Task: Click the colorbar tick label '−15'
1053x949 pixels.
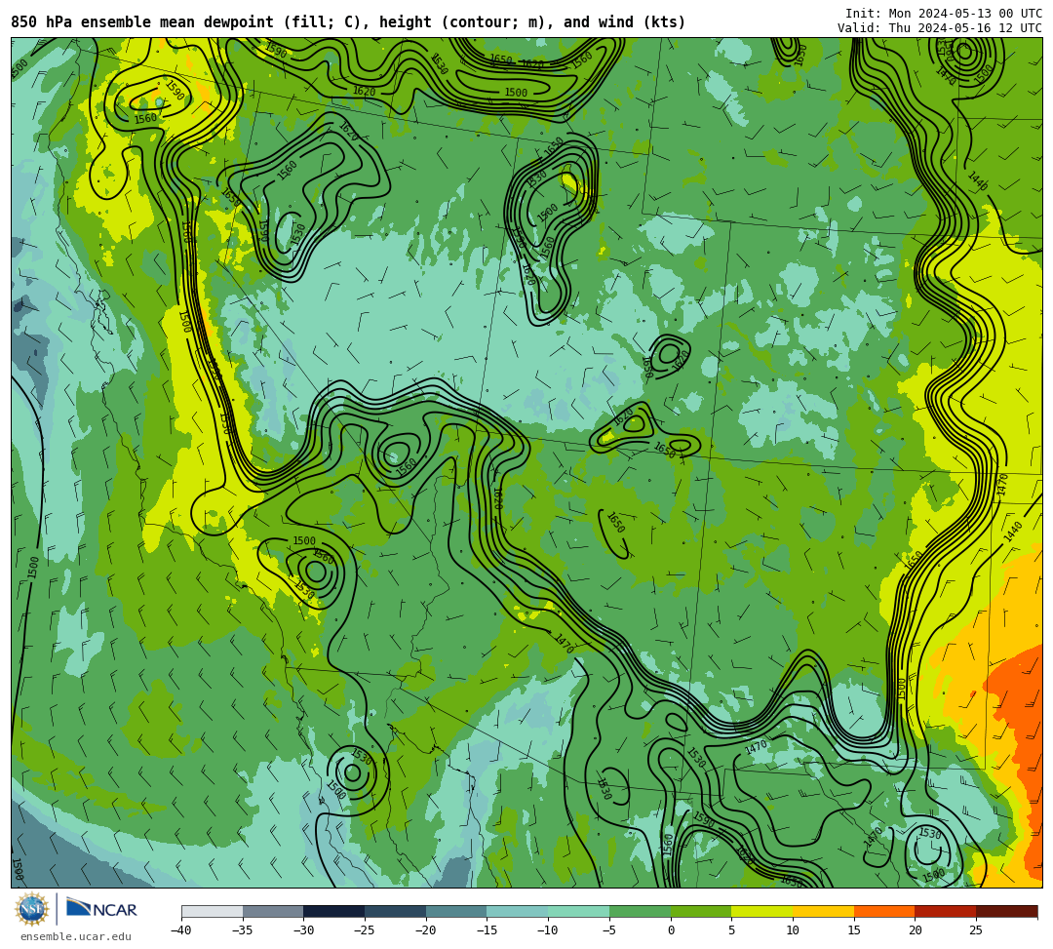Action: (x=487, y=930)
